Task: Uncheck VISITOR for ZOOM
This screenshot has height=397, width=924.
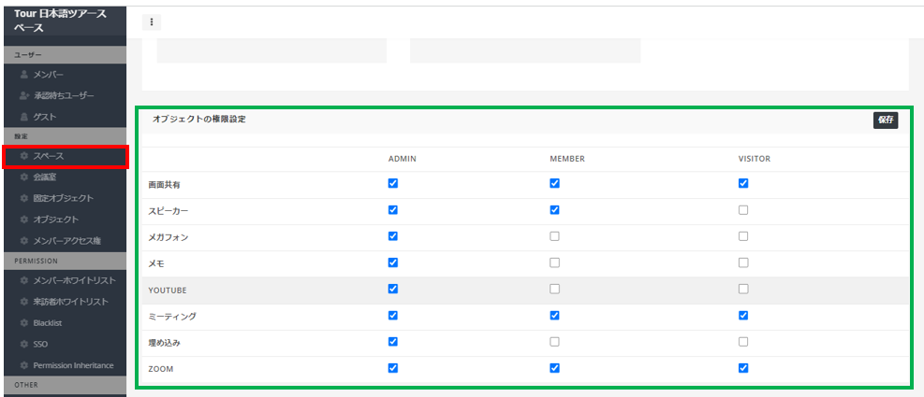Action: click(743, 368)
